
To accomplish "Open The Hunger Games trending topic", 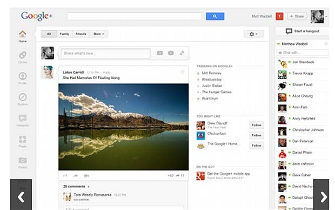I will coord(217,92).
